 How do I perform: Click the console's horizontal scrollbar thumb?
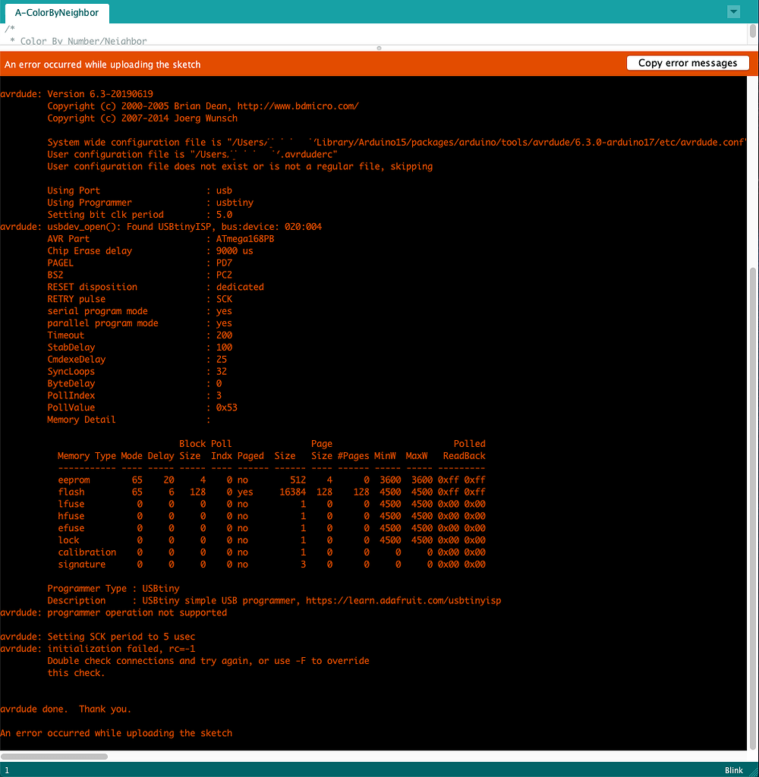[54, 756]
